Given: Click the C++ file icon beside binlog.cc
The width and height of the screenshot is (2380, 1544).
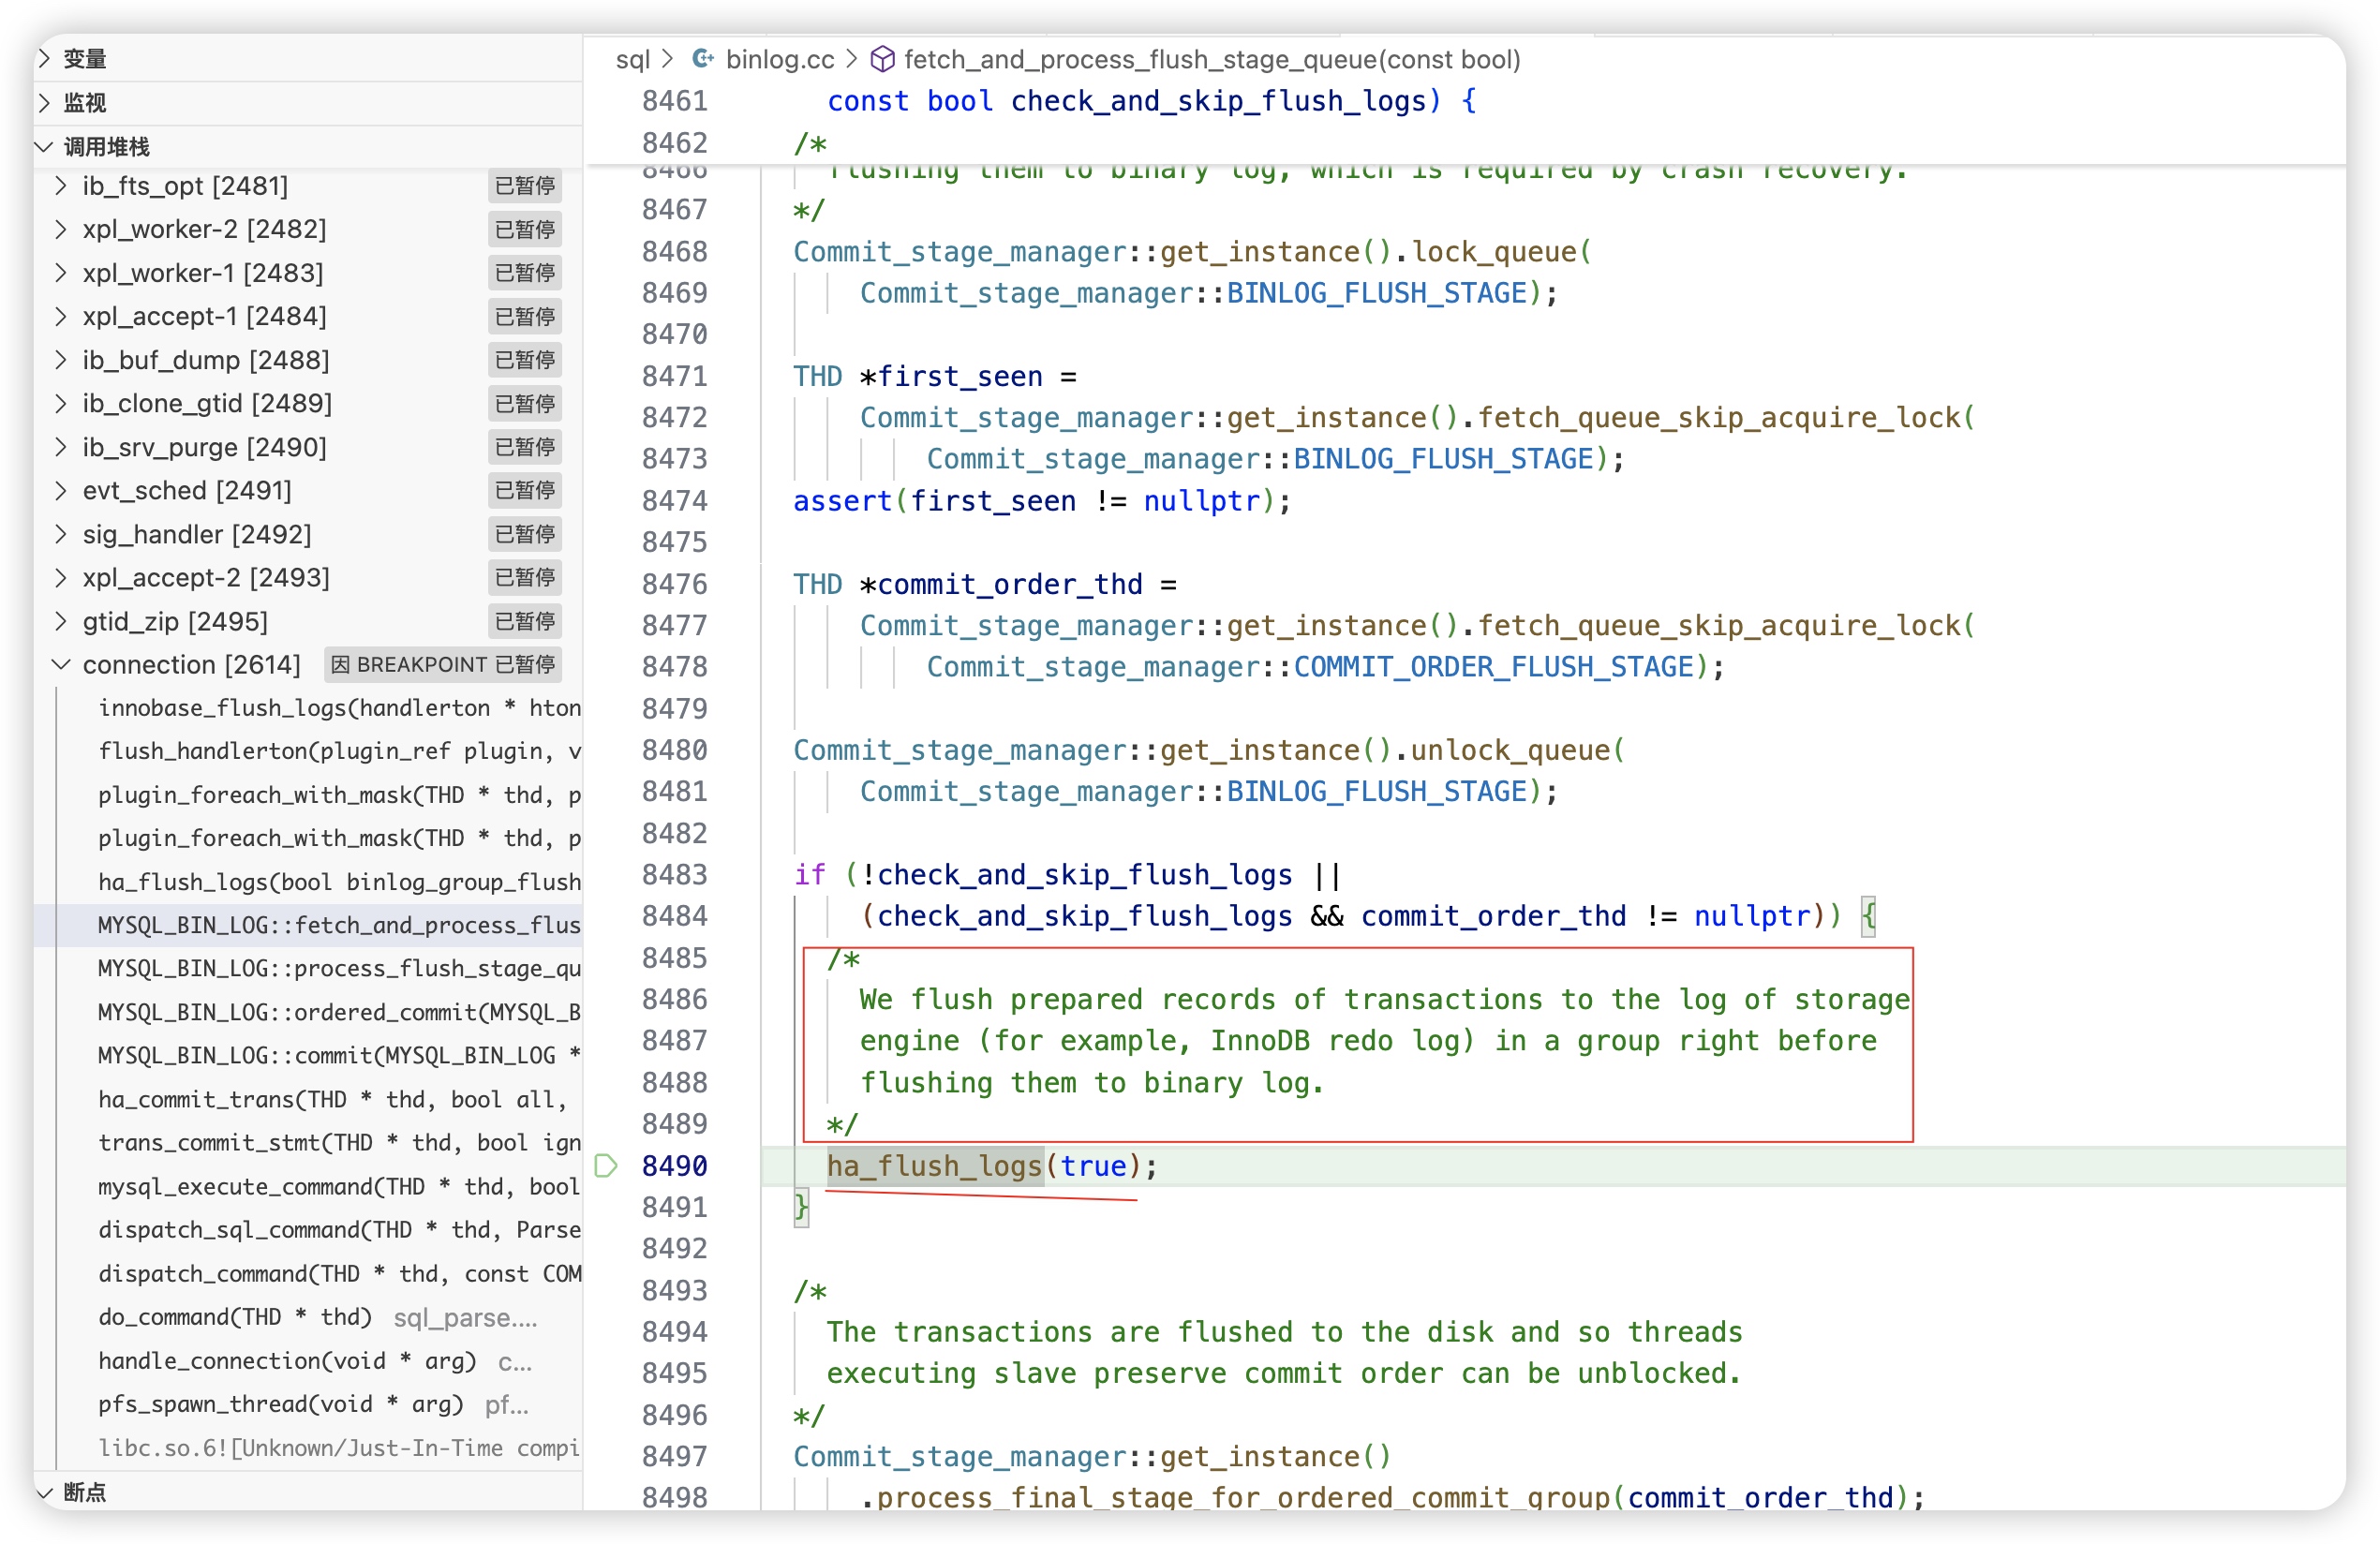Looking at the screenshot, I should click(703, 59).
